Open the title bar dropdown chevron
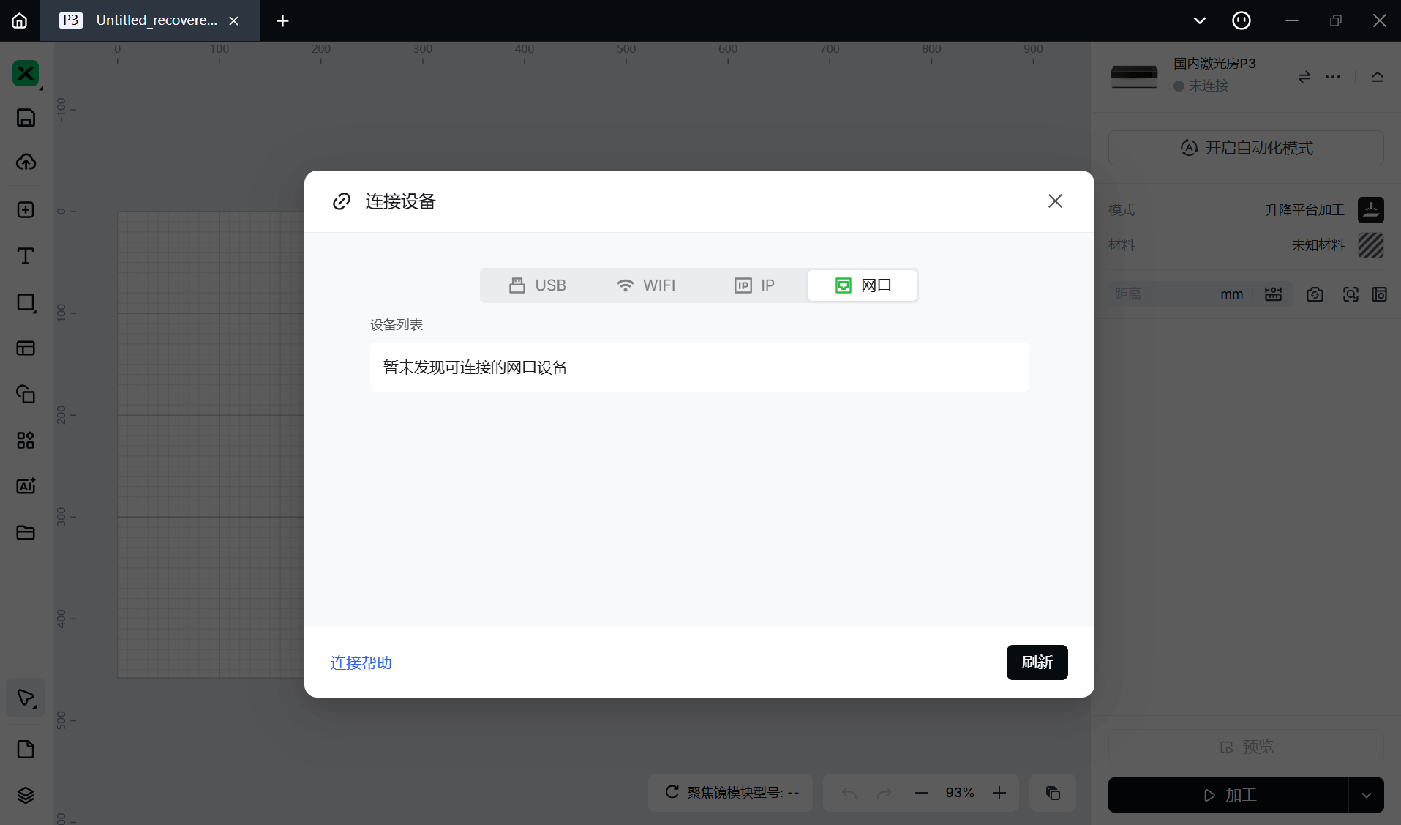 coord(1199,20)
